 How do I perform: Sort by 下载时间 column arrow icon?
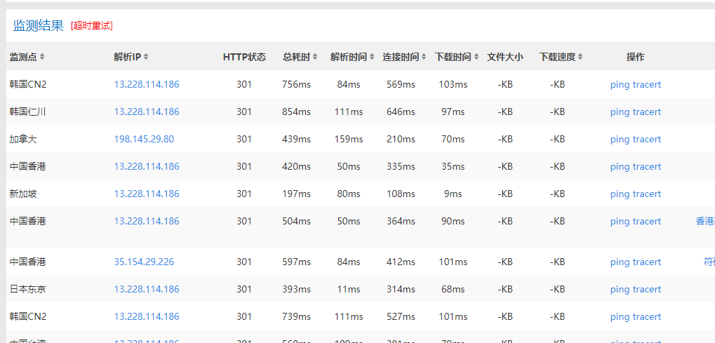pos(476,57)
